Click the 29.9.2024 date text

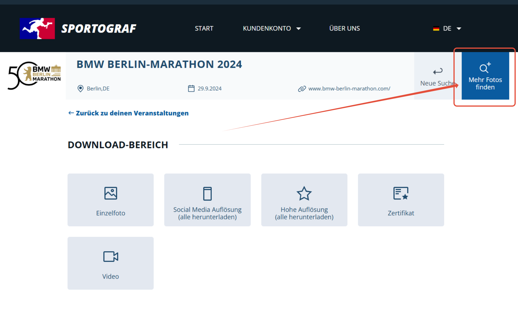tap(209, 88)
